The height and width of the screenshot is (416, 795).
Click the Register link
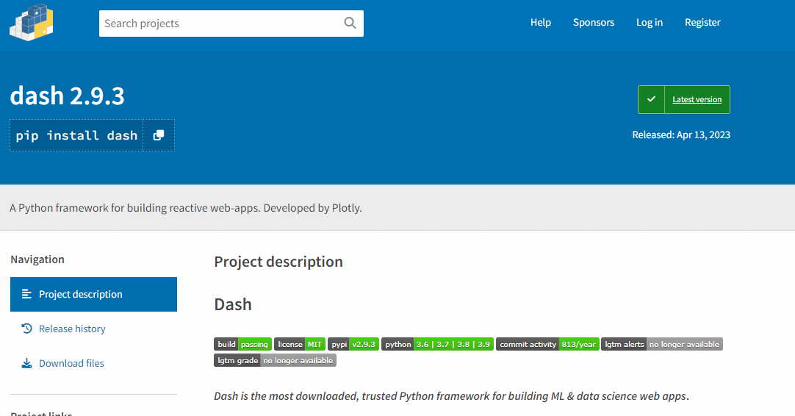pyautogui.click(x=702, y=23)
